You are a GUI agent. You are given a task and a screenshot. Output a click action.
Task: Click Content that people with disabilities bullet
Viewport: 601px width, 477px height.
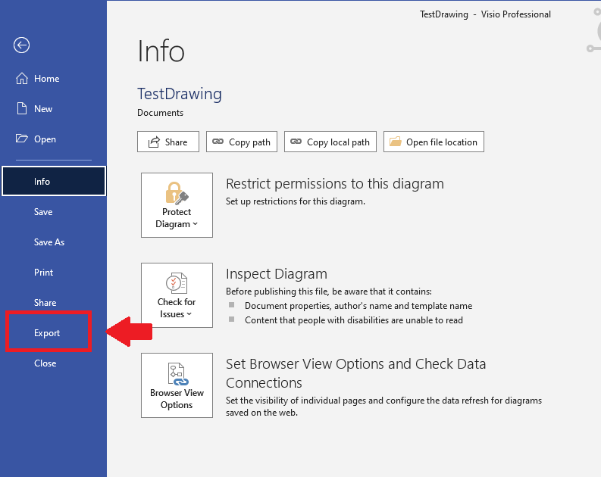tap(354, 320)
